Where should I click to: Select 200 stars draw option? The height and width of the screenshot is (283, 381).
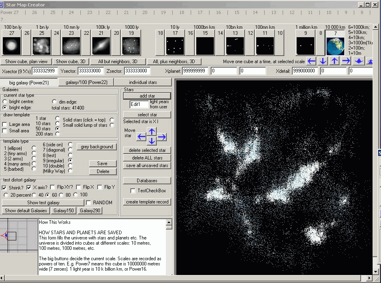[x=58, y=134]
